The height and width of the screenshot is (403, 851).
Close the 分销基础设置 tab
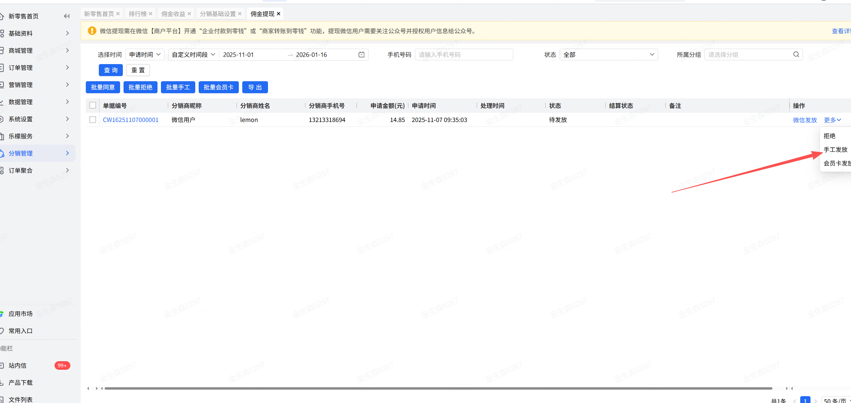240,14
